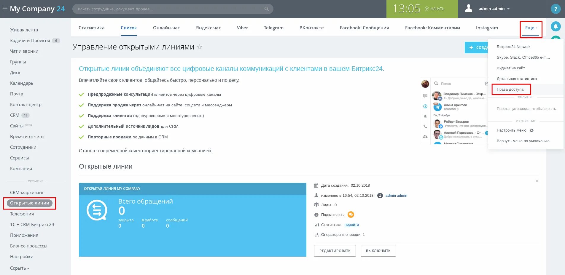Open Facebook: Сообщения tab
Image resolution: width=565 pixels, height=275 pixels.
point(364,28)
